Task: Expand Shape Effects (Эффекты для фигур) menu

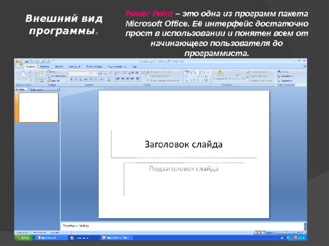Action: point(260,80)
